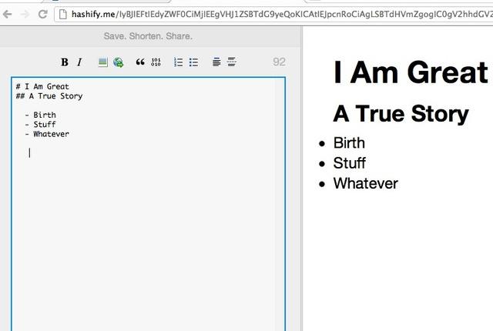
Task: Create a numbered list
Action: [178, 62]
